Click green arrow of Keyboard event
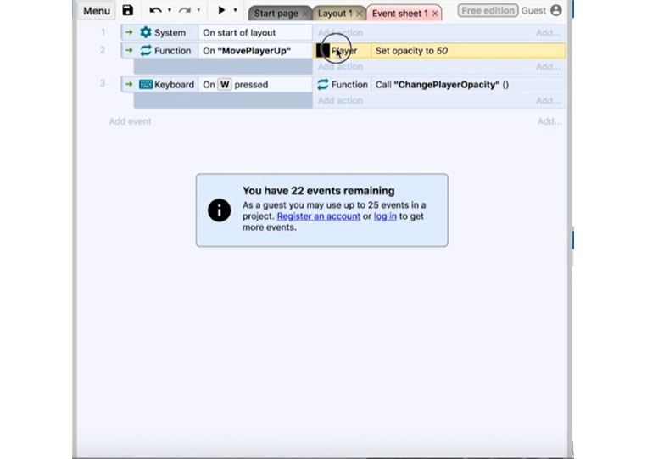Viewport: 647px width, 459px height. pos(129,85)
